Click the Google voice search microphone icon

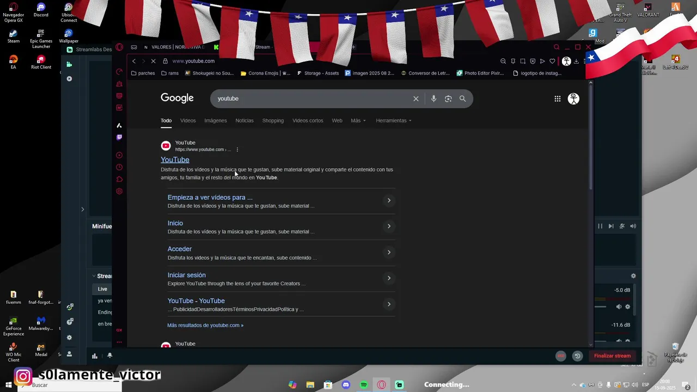(x=433, y=99)
